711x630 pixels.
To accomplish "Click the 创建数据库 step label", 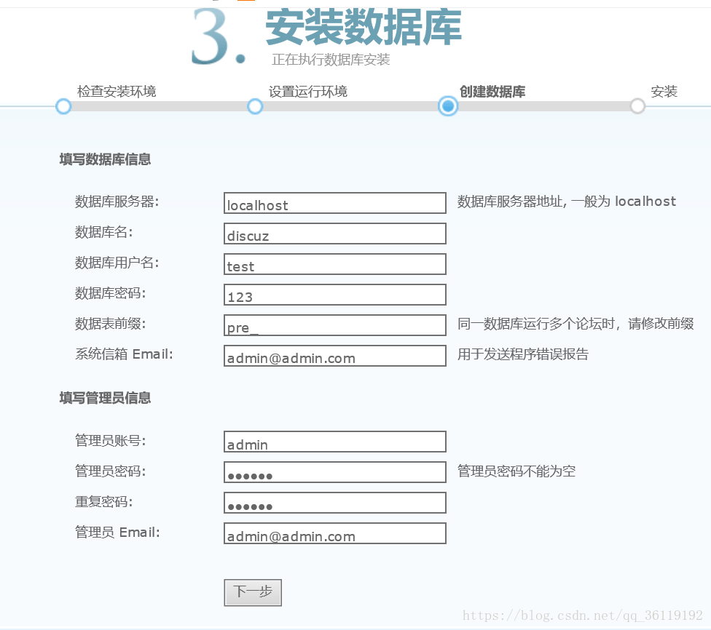I will (x=492, y=92).
